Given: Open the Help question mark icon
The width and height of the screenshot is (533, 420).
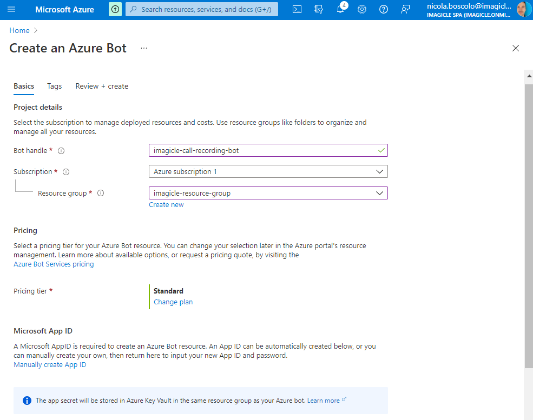Looking at the screenshot, I should coord(384,9).
